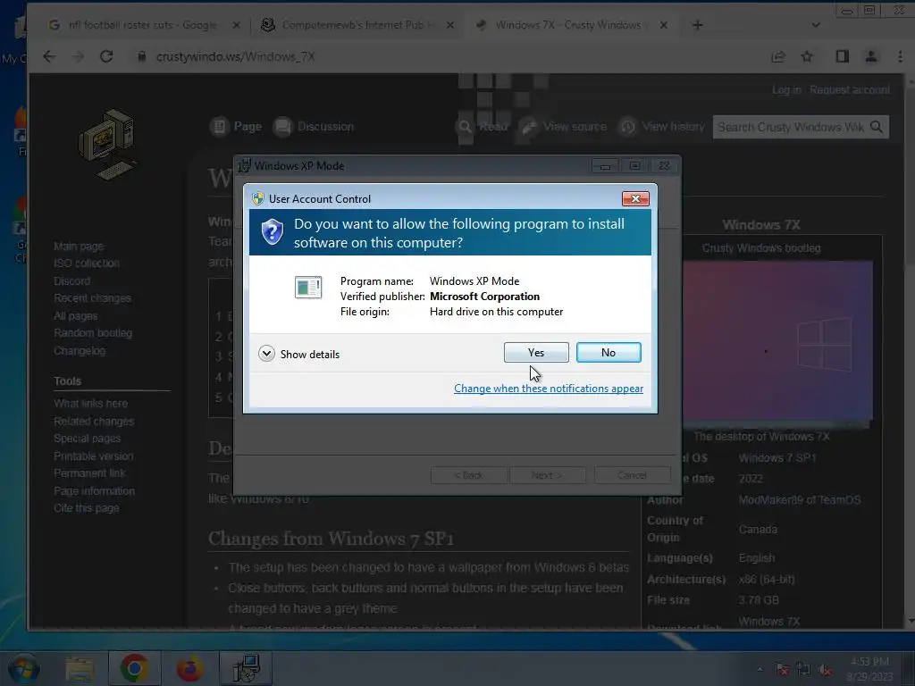Close the nfl football roster cuts tab

coord(236,25)
